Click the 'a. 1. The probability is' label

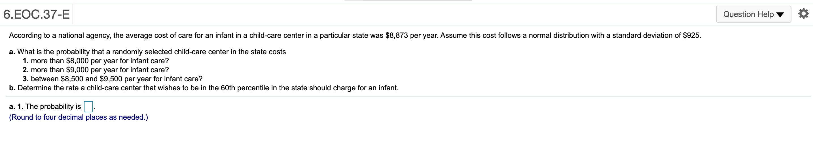point(45,107)
